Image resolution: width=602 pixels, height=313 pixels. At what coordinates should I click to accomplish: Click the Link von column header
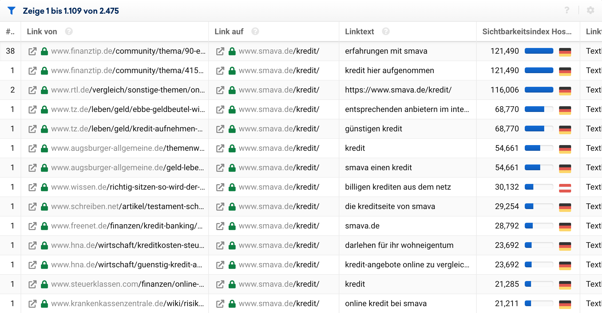pyautogui.click(x=42, y=31)
